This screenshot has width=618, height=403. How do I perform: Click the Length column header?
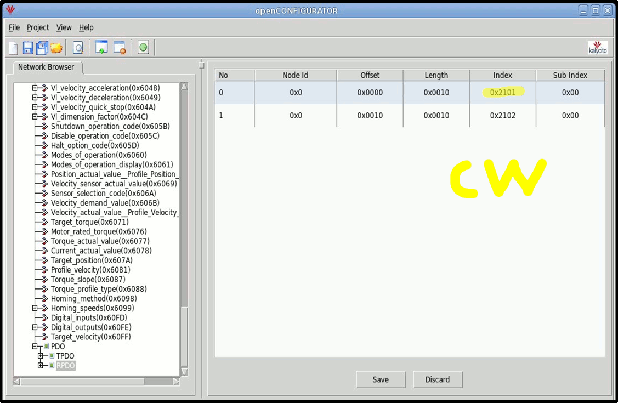(x=436, y=75)
